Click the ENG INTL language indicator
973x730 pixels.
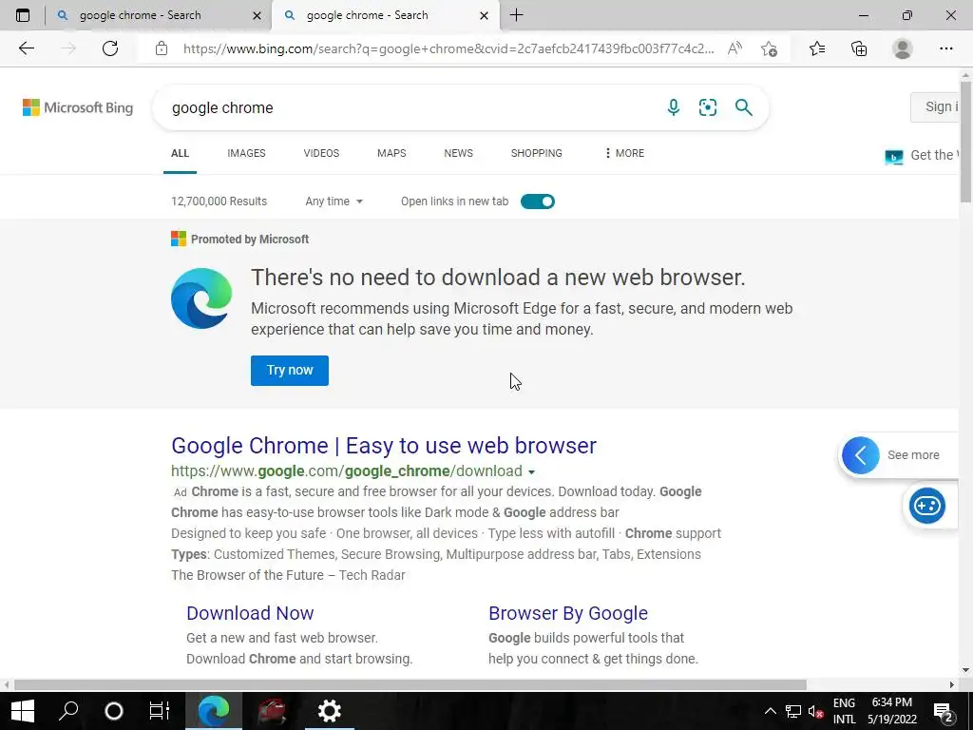pos(844,711)
